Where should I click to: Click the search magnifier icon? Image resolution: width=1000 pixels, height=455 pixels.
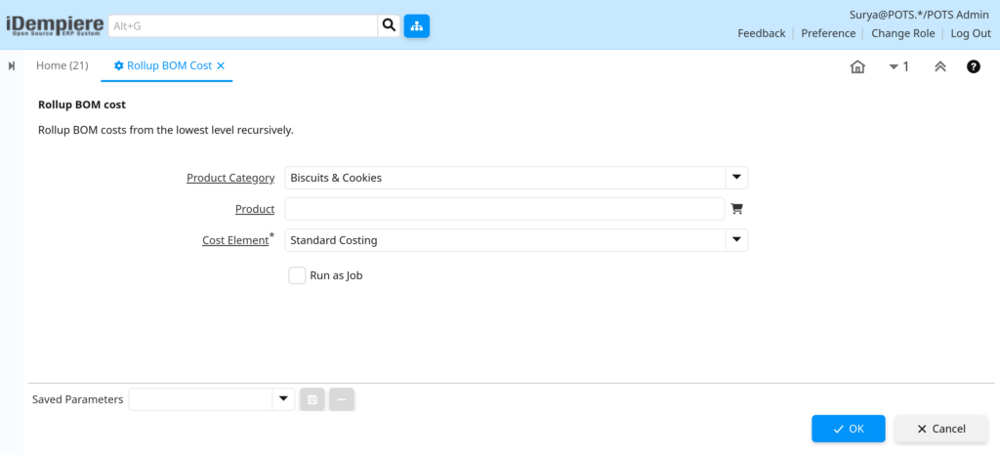pyautogui.click(x=389, y=26)
